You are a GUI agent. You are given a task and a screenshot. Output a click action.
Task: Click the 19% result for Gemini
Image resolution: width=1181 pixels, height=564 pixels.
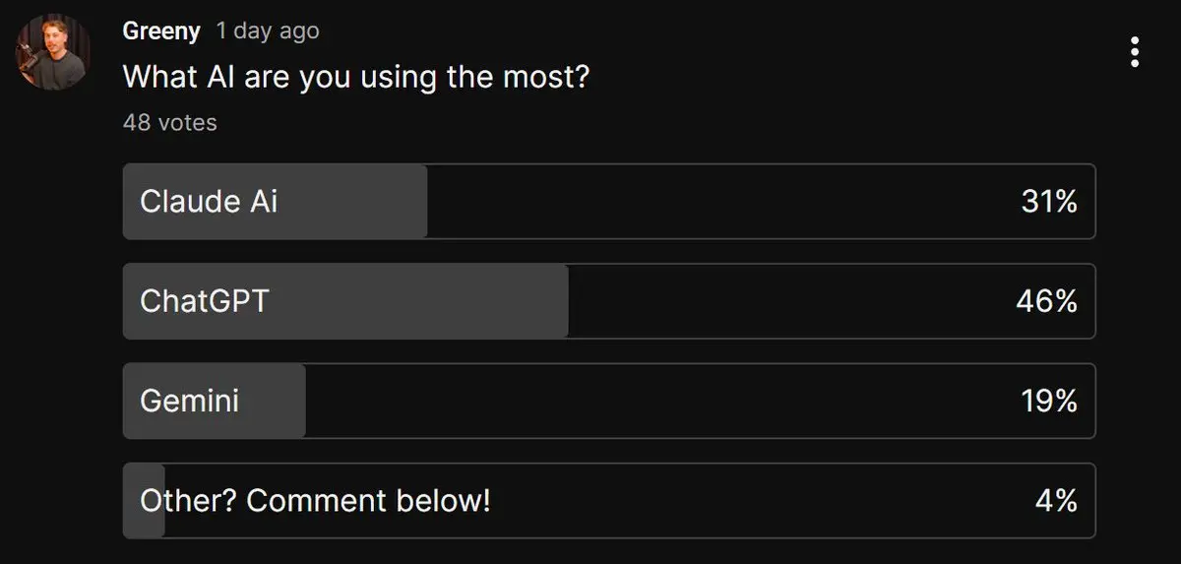coord(1049,401)
